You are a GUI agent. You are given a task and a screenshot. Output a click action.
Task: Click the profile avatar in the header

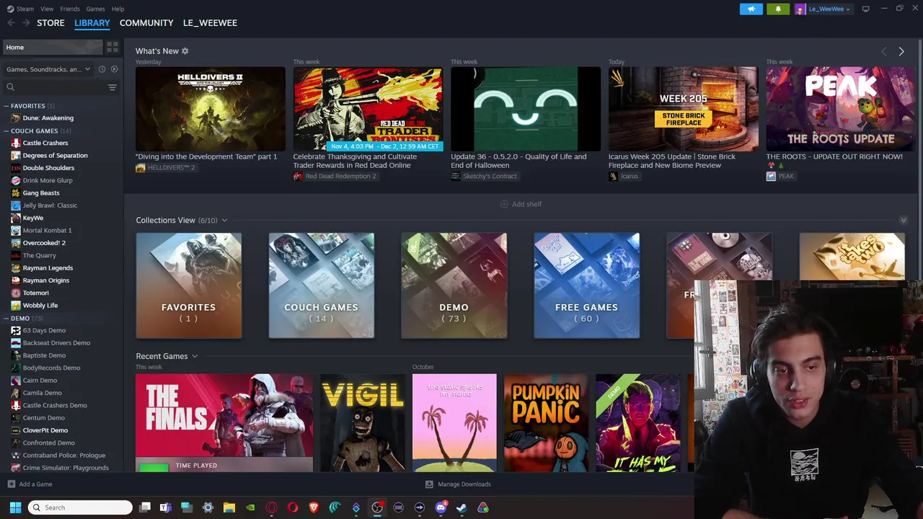tap(800, 9)
